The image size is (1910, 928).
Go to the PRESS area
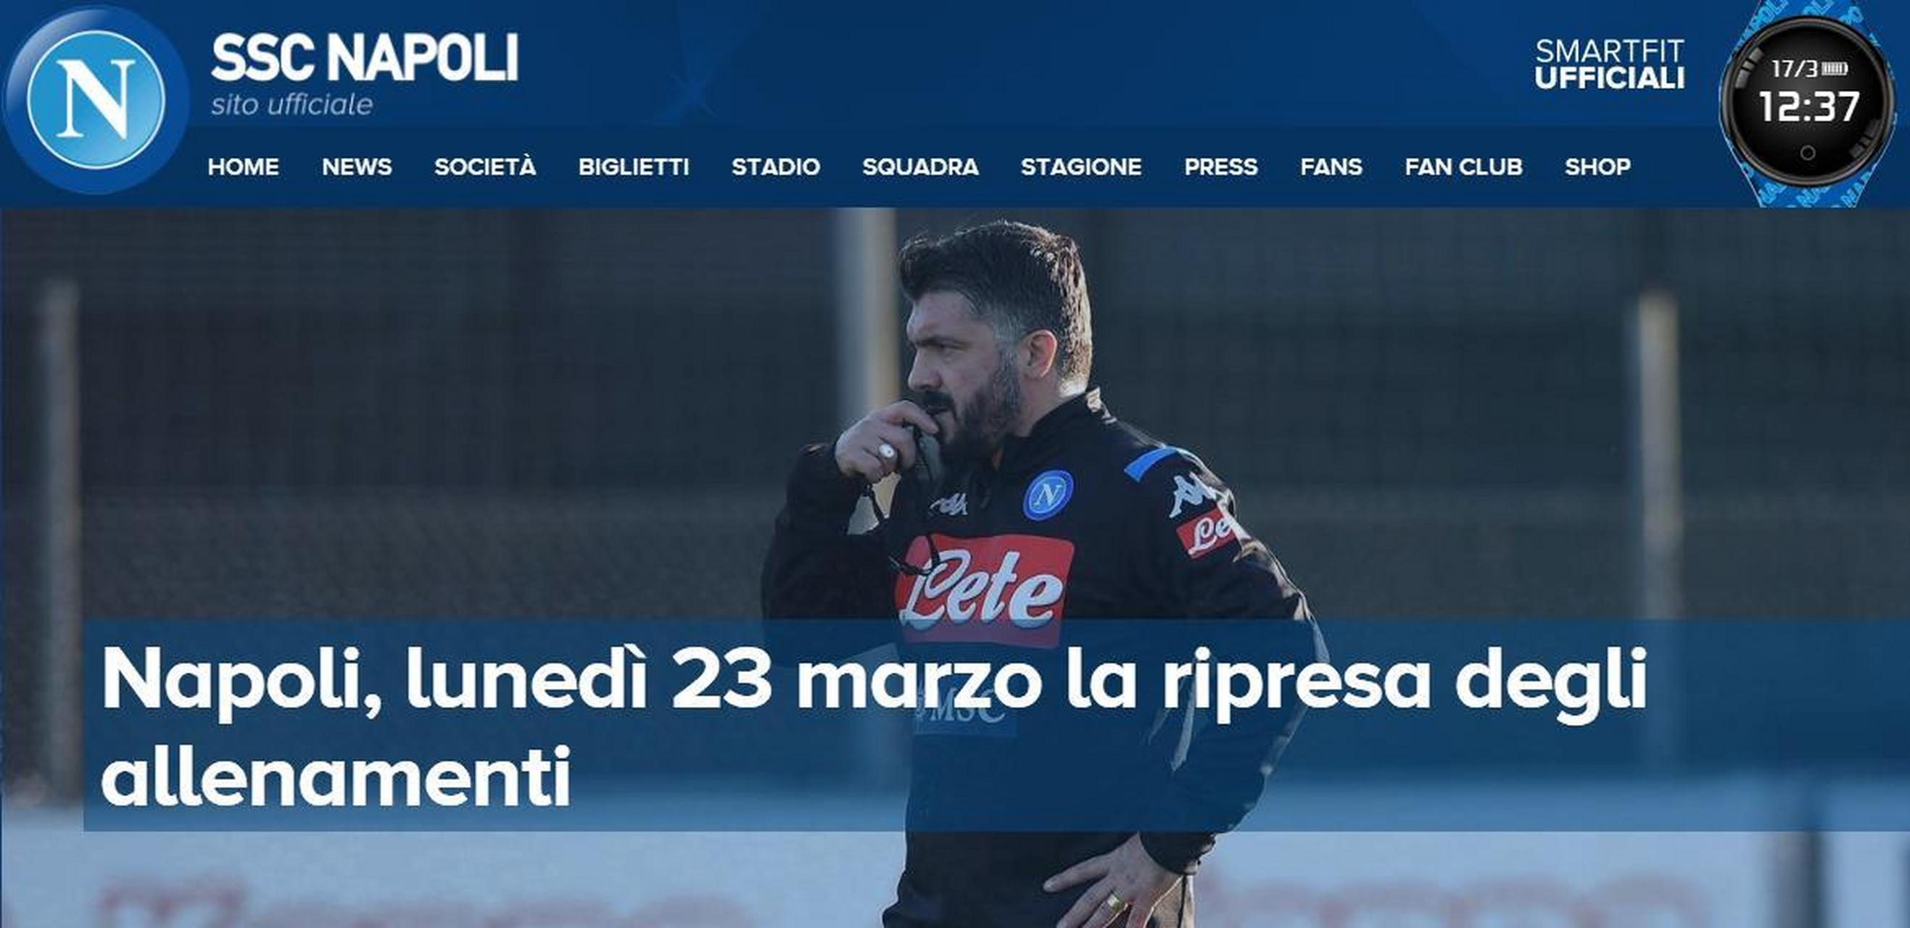coord(1220,167)
